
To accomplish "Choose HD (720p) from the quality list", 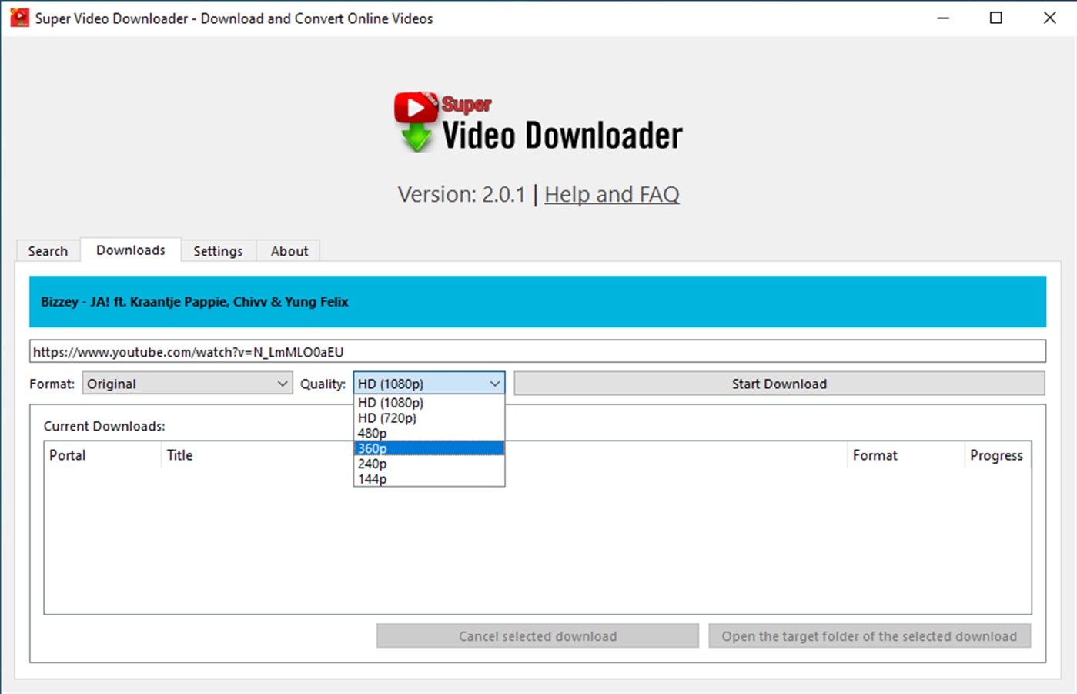I will [x=429, y=417].
